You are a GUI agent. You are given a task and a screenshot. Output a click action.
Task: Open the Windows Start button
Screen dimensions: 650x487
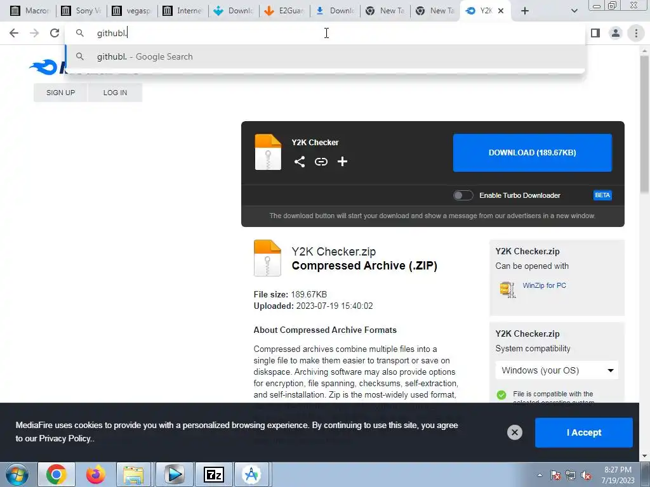[x=17, y=474]
